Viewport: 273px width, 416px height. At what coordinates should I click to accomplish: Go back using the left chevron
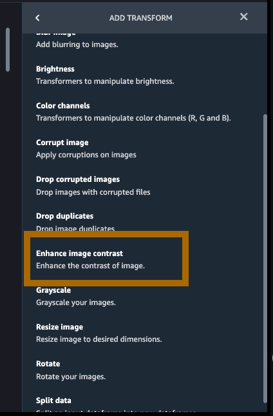pyautogui.click(x=37, y=18)
